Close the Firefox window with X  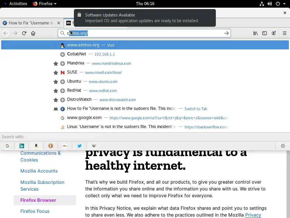(x=285, y=13)
